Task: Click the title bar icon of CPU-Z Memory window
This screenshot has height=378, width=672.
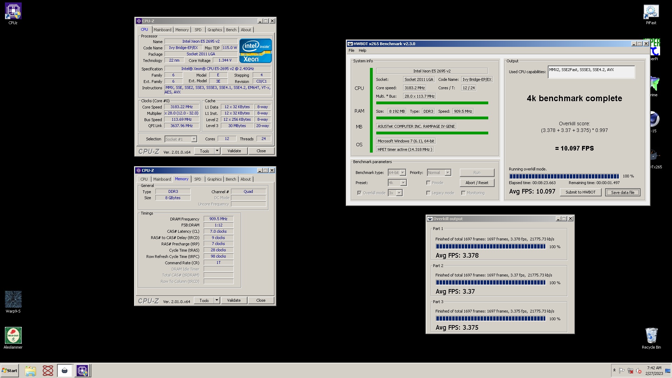Action: point(139,170)
